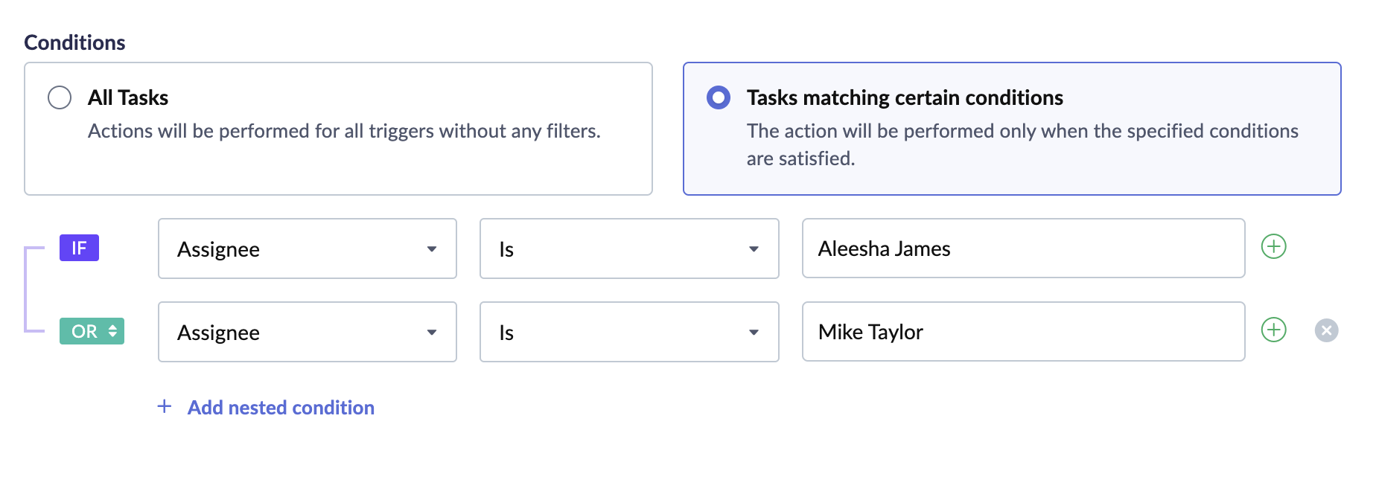Click the purple IF condition badge

[x=79, y=248]
